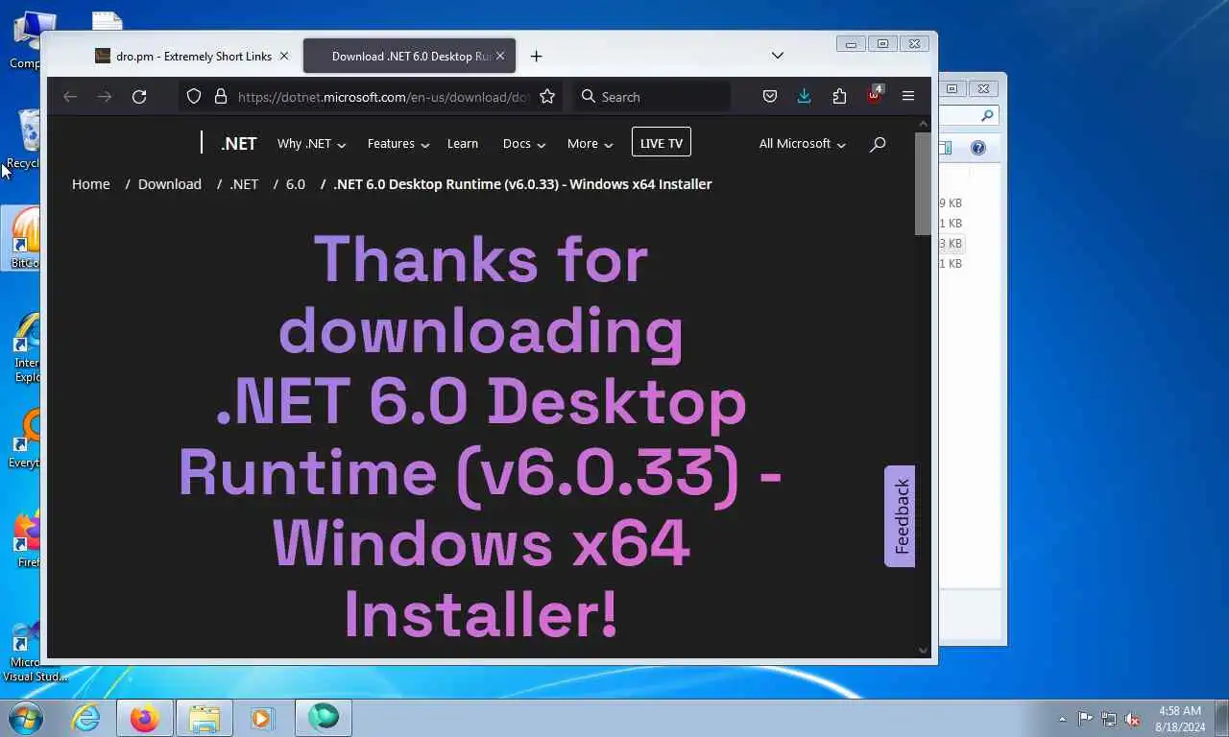Click the browser forward arrow
The height and width of the screenshot is (737, 1229).
104,97
